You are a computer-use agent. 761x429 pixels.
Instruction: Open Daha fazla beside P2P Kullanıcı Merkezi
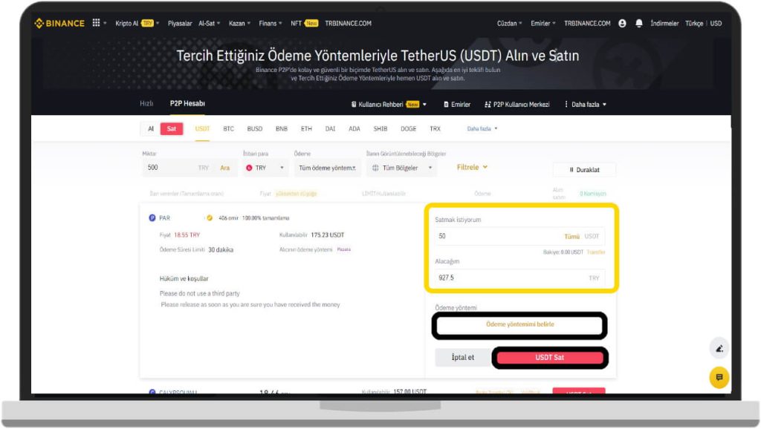tap(586, 104)
